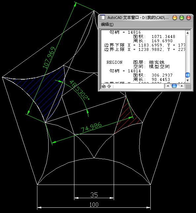Click the 面积: 1071.3448 line
The width and height of the screenshot is (196, 213).
click(154, 36)
